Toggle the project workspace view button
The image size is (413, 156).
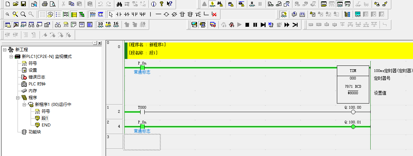(8, 25)
